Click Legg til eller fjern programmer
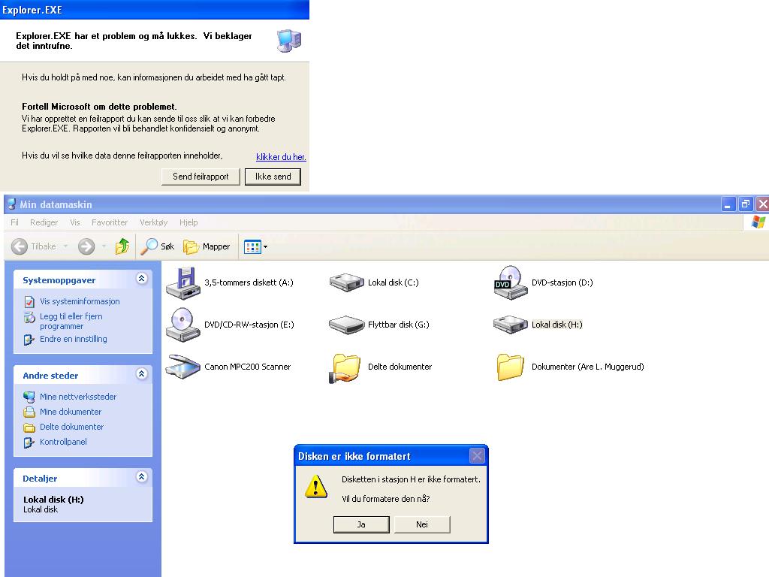 pyautogui.click(x=71, y=322)
